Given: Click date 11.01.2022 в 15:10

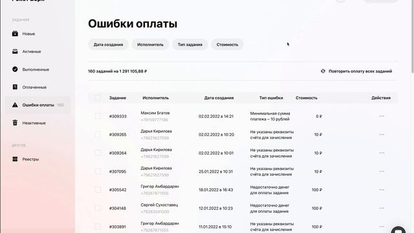Looking at the screenshot, I should [x=215, y=227].
